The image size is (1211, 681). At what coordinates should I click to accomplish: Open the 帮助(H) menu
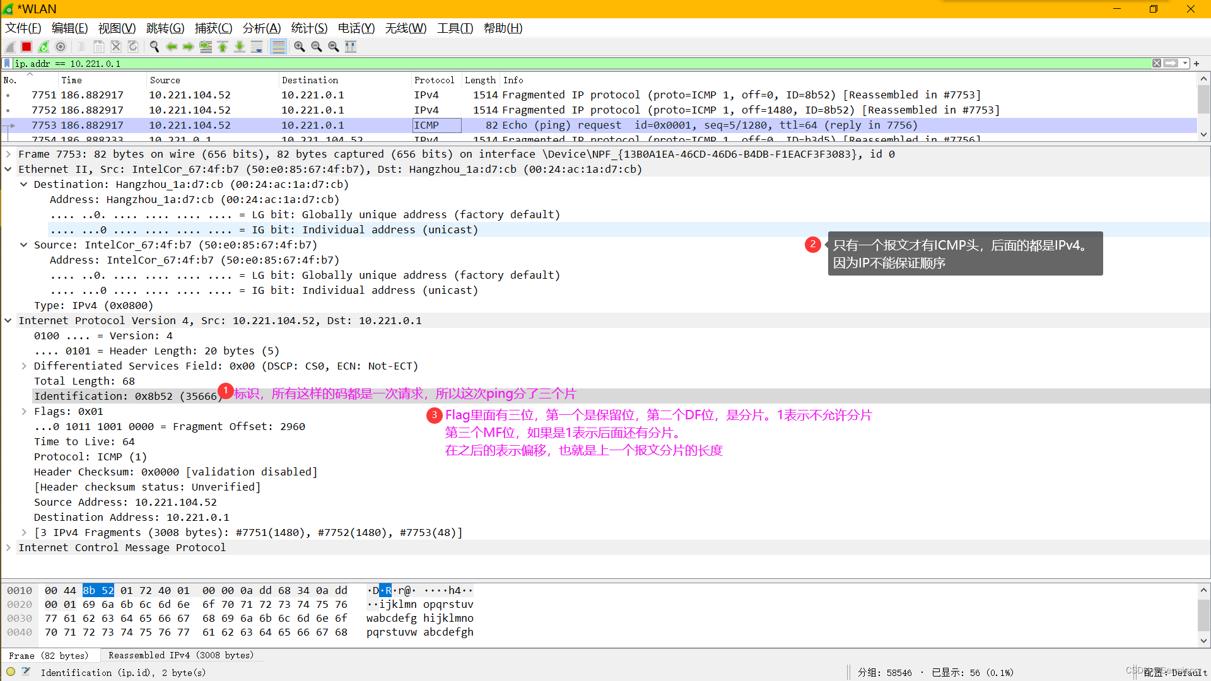click(x=503, y=28)
